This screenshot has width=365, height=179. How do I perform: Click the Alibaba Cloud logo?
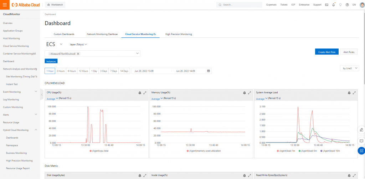coord(26,5)
